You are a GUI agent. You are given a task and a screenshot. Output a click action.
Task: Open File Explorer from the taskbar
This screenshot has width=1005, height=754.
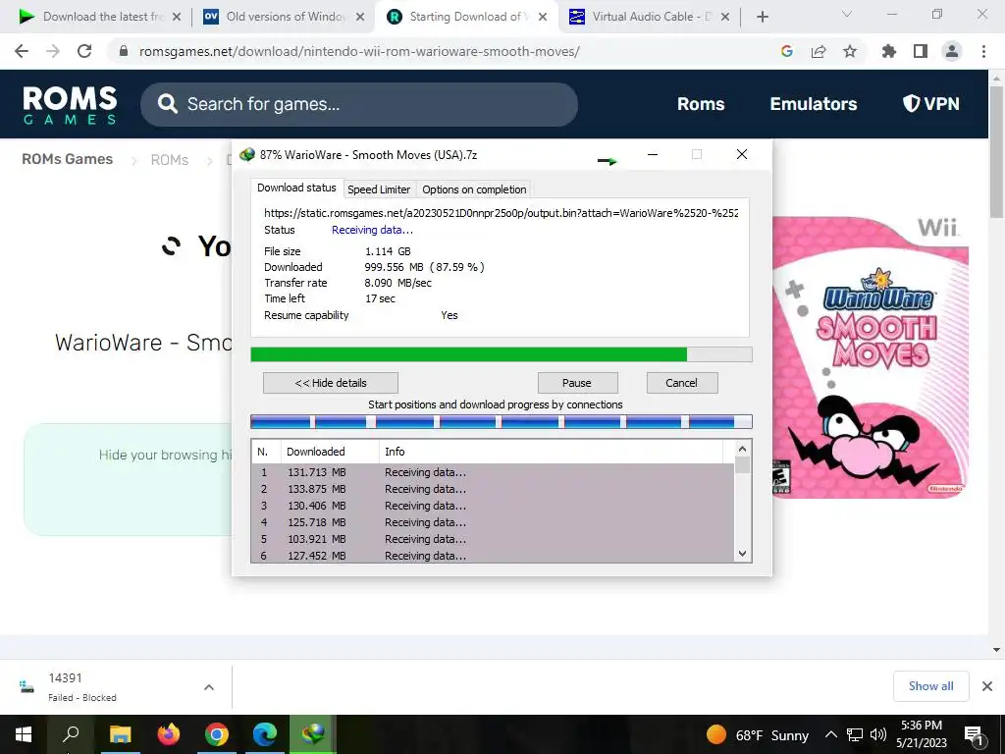tap(120, 734)
